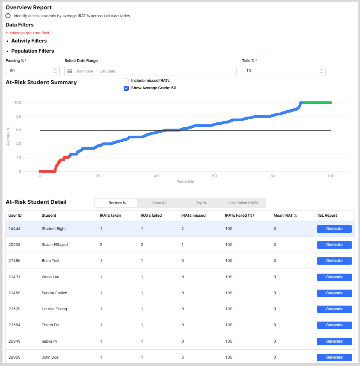Click the IRATs taken column header
Screen dimensions: 360x366
click(110, 216)
